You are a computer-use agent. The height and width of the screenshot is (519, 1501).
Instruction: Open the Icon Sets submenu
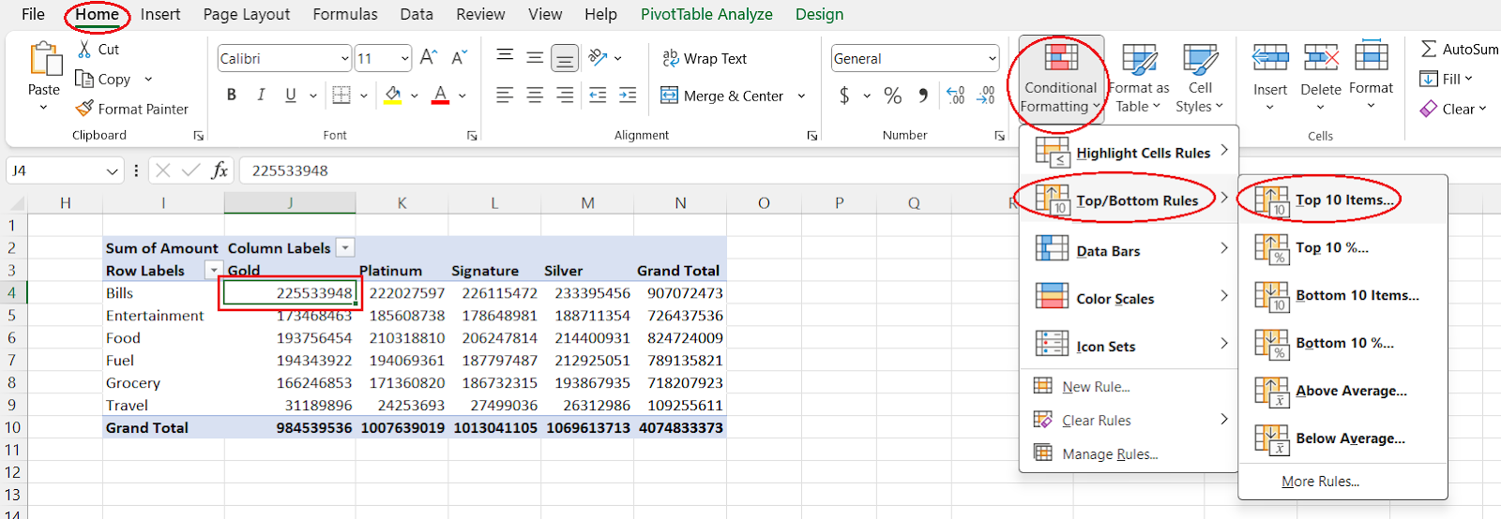(x=1130, y=347)
